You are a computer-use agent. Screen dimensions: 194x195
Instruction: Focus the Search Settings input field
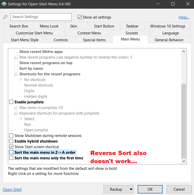pyautogui.click(x=41, y=17)
